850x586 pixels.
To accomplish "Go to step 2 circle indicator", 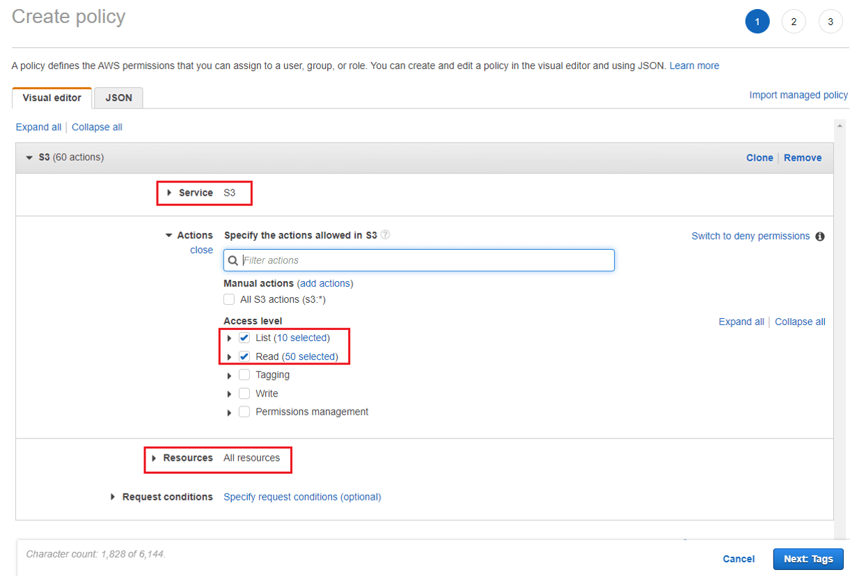I will 794,22.
